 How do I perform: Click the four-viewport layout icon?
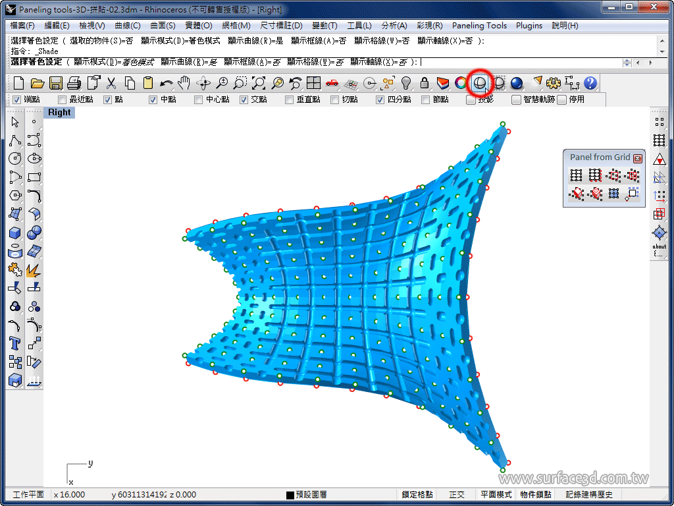[x=314, y=82]
